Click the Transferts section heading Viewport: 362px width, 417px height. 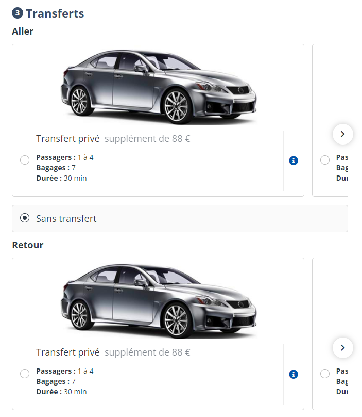(55, 14)
